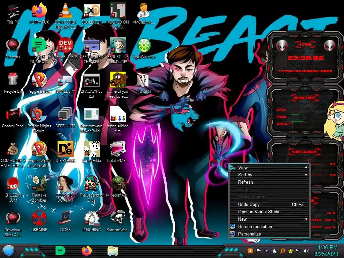Launch Peggle Nights Deluxe
The image size is (344, 258).
(x=39, y=120)
